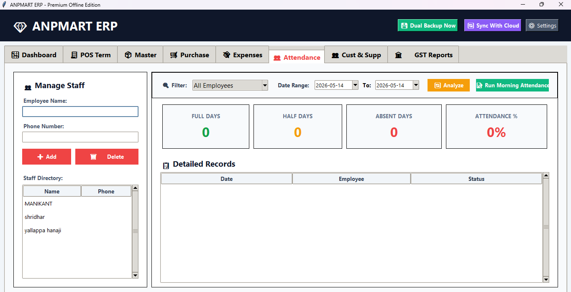Click the ANPMART ERP diamond logo icon

point(20,27)
